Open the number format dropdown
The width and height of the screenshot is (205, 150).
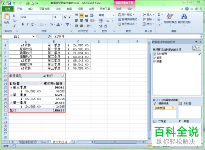(114, 15)
